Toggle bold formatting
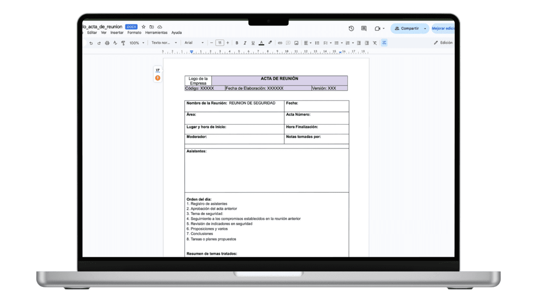Screen dimensions: 537x302 237,43
